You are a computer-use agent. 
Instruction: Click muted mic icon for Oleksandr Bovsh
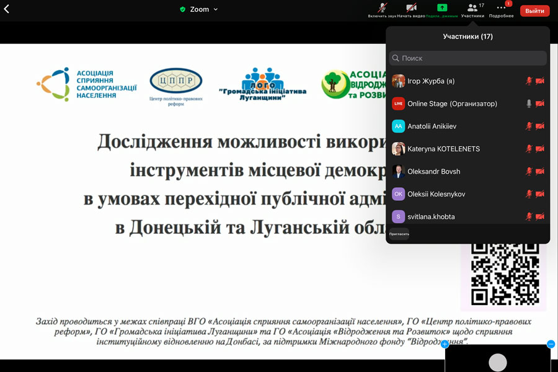[529, 171]
